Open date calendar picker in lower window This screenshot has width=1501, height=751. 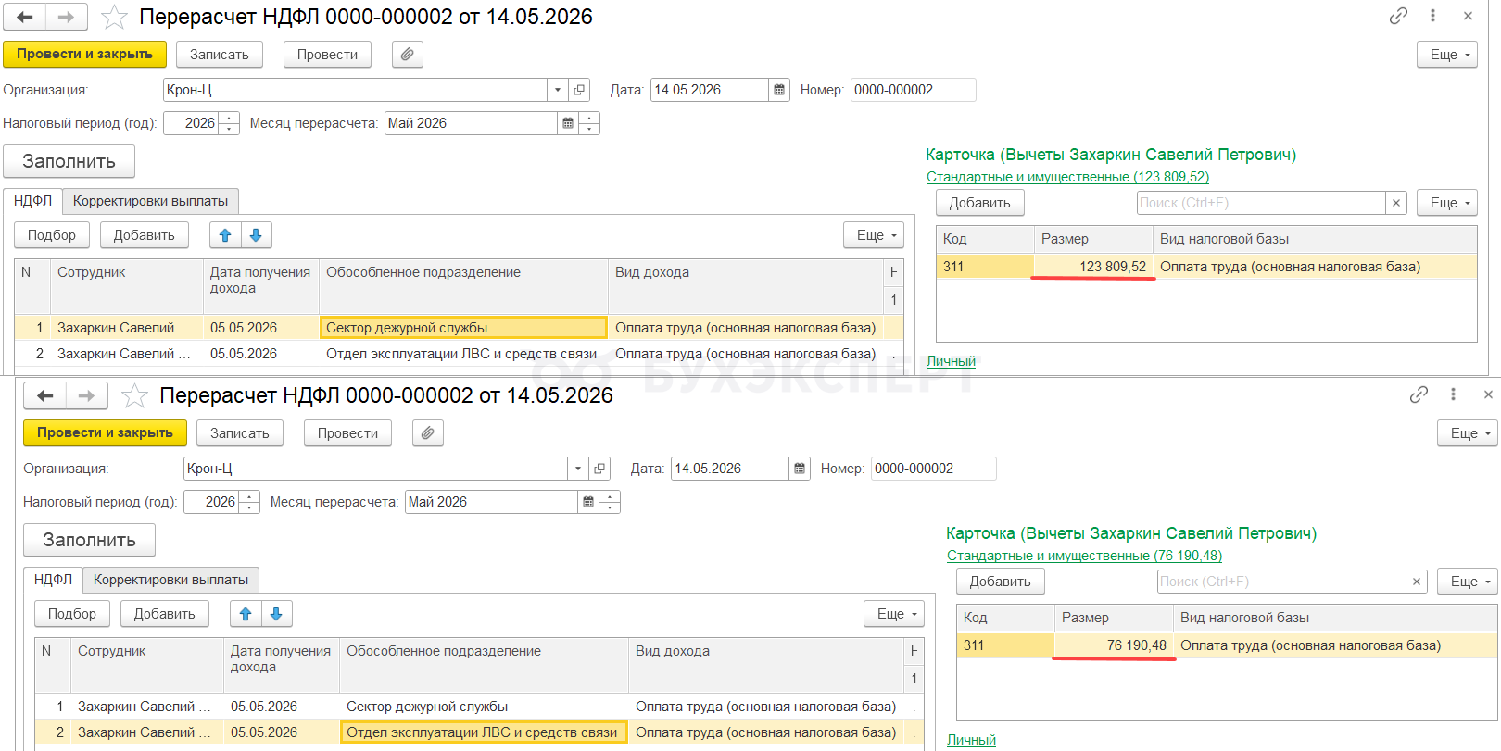click(800, 469)
